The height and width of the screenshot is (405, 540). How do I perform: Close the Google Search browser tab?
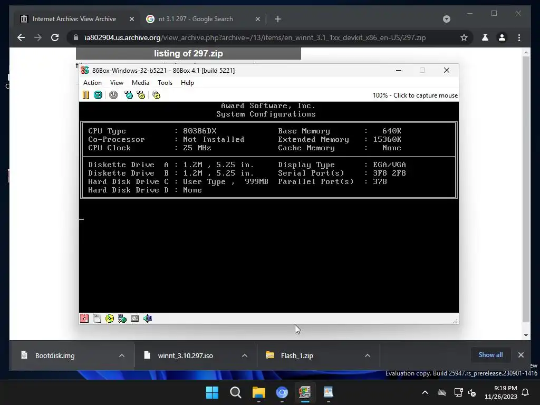click(x=257, y=20)
